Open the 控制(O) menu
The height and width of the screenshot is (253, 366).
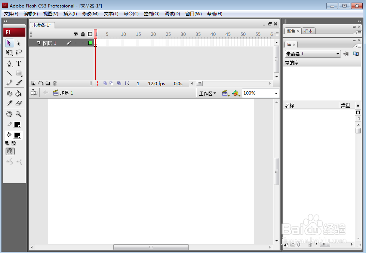151,14
